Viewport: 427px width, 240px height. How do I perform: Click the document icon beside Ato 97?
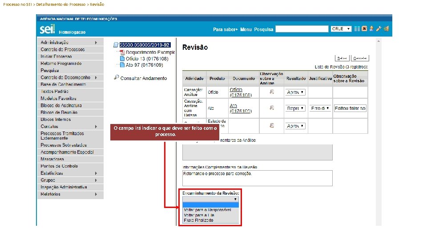(x=122, y=65)
